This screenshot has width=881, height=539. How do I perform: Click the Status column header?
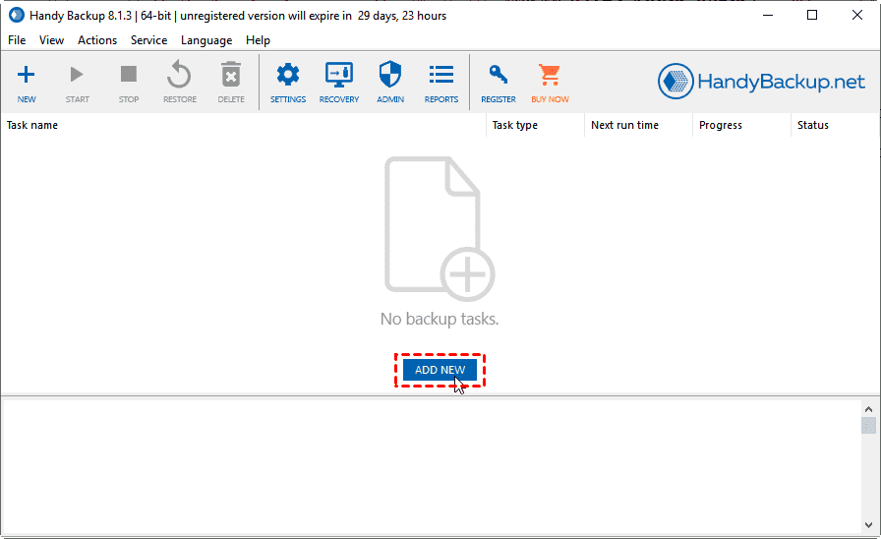click(x=835, y=125)
